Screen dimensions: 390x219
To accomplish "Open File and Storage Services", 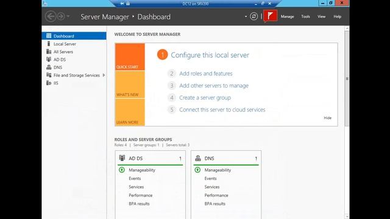I will pos(77,75).
